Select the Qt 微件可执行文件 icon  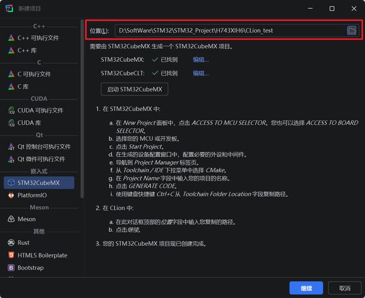point(11,159)
